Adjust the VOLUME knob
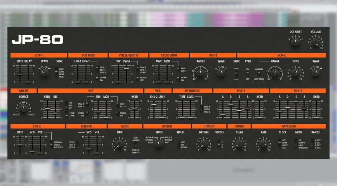 [316, 43]
